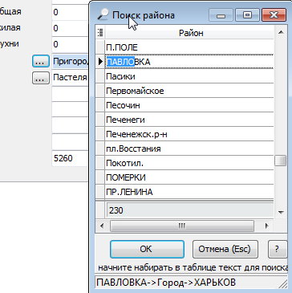Click the status bar text ПАВЛОВКА->Город->ХАРЬКОВ
The width and height of the screenshot is (292, 293).
pyautogui.click(x=166, y=283)
